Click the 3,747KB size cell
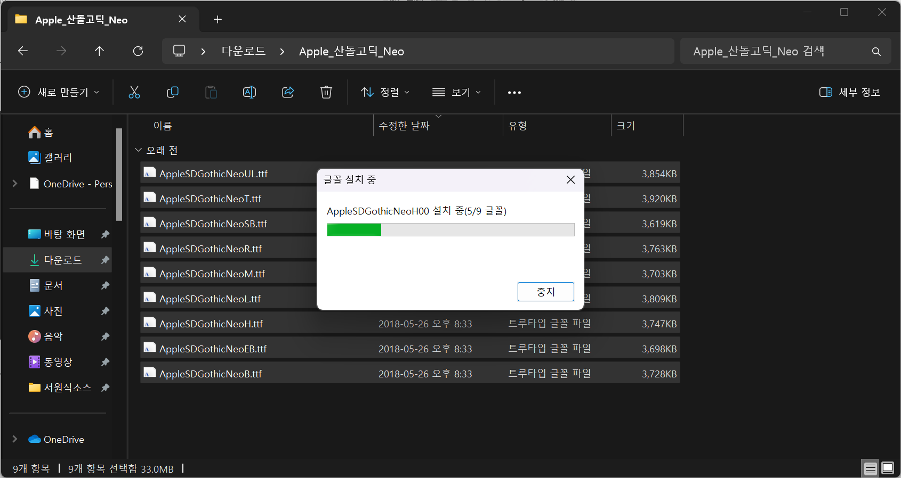The height and width of the screenshot is (478, 901). tap(659, 324)
